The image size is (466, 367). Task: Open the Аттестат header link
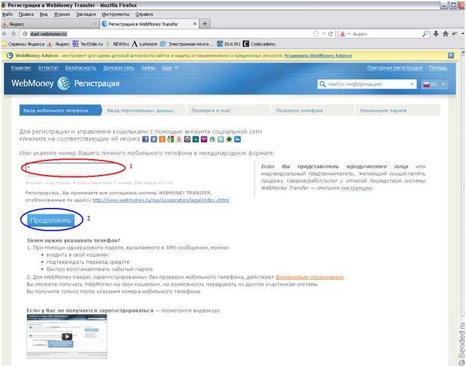pyautogui.click(x=48, y=68)
